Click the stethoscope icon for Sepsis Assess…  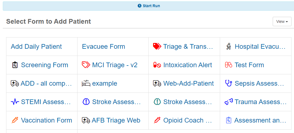pyautogui.click(x=229, y=83)
